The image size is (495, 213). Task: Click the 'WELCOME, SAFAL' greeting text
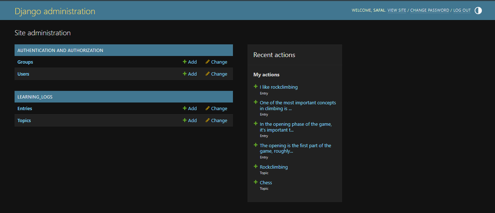(368, 10)
